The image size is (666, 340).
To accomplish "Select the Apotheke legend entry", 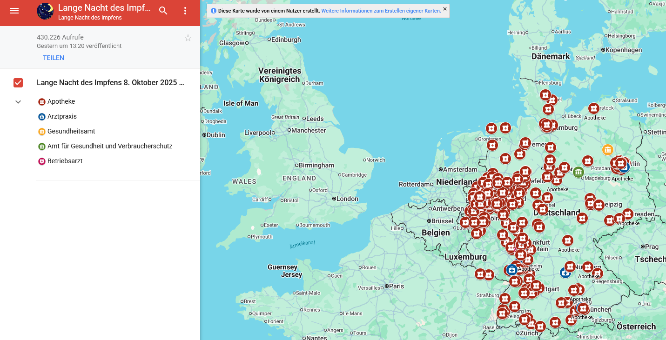I will 61,101.
